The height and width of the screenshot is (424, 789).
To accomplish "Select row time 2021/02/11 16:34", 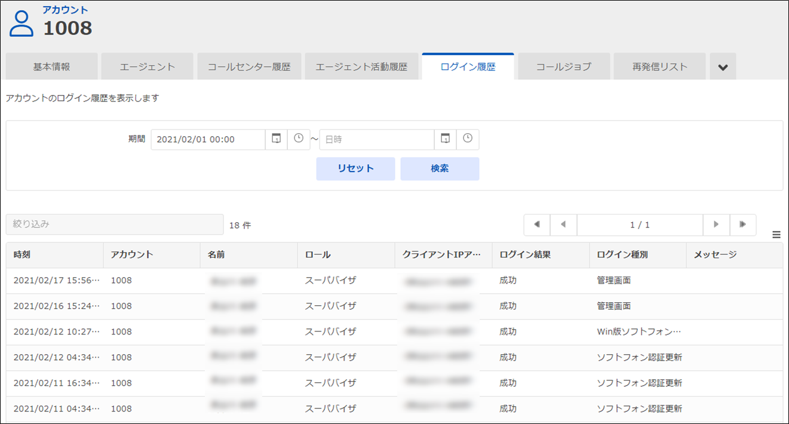I will [x=57, y=383].
